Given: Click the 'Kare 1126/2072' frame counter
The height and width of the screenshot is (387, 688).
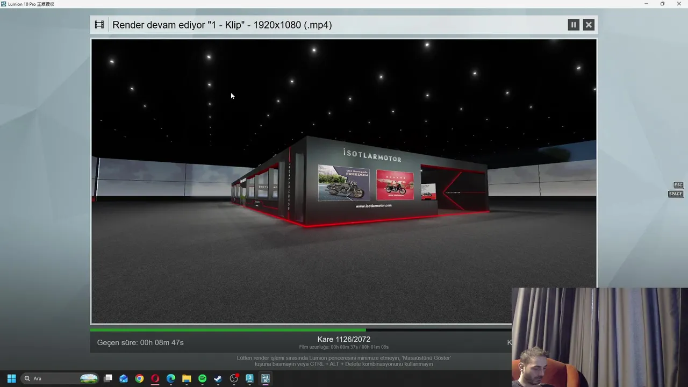Looking at the screenshot, I should coord(344,339).
